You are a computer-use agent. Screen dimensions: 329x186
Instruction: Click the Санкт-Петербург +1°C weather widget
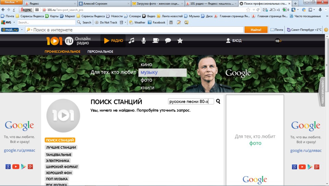pyautogui.click(x=304, y=30)
